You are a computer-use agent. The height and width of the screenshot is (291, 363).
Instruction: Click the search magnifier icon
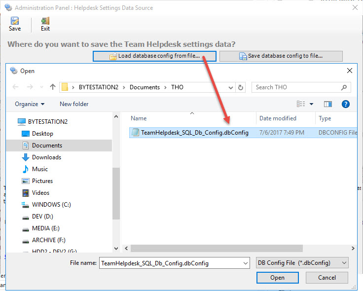pos(344,87)
